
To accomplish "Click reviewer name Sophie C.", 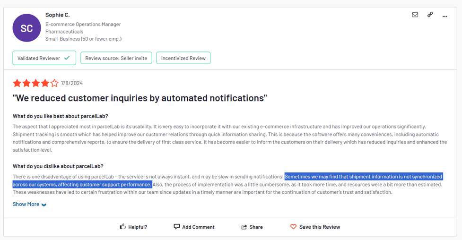I will tap(58, 15).
